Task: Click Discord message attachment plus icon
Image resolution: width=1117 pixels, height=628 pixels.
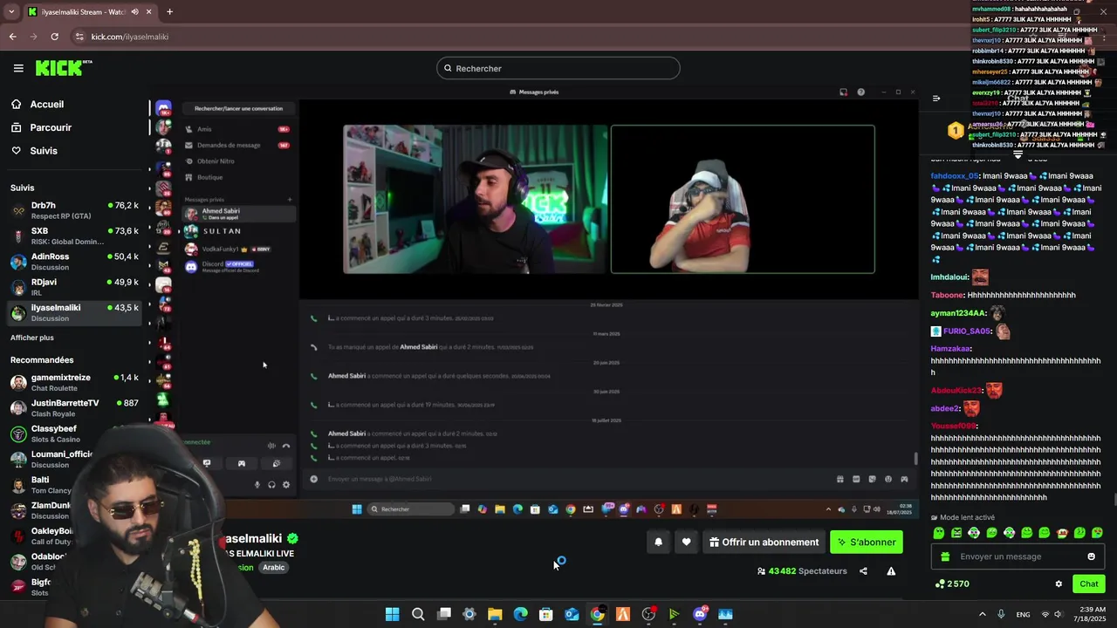Action: point(314,479)
